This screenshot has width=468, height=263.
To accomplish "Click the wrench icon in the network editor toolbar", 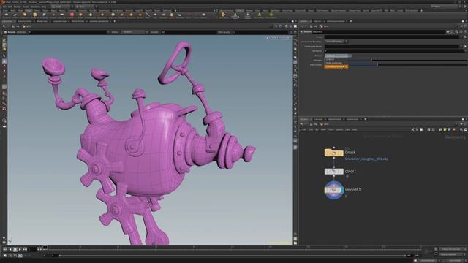I will (x=412, y=129).
